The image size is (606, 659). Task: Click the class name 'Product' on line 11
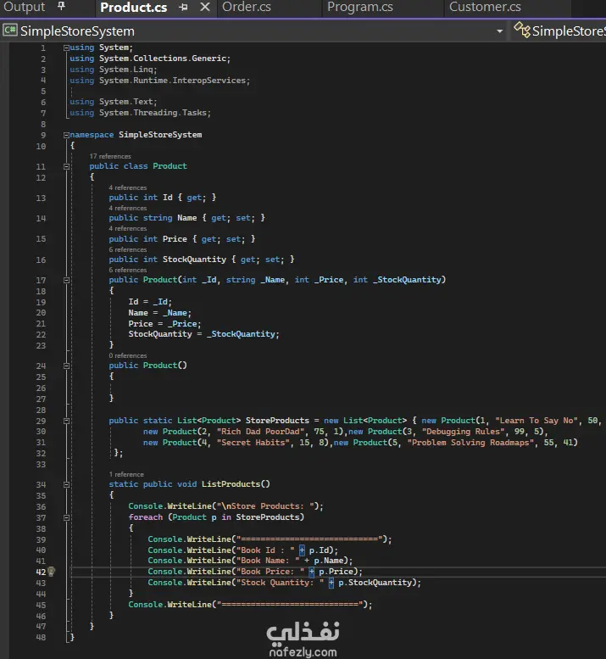(x=170, y=166)
